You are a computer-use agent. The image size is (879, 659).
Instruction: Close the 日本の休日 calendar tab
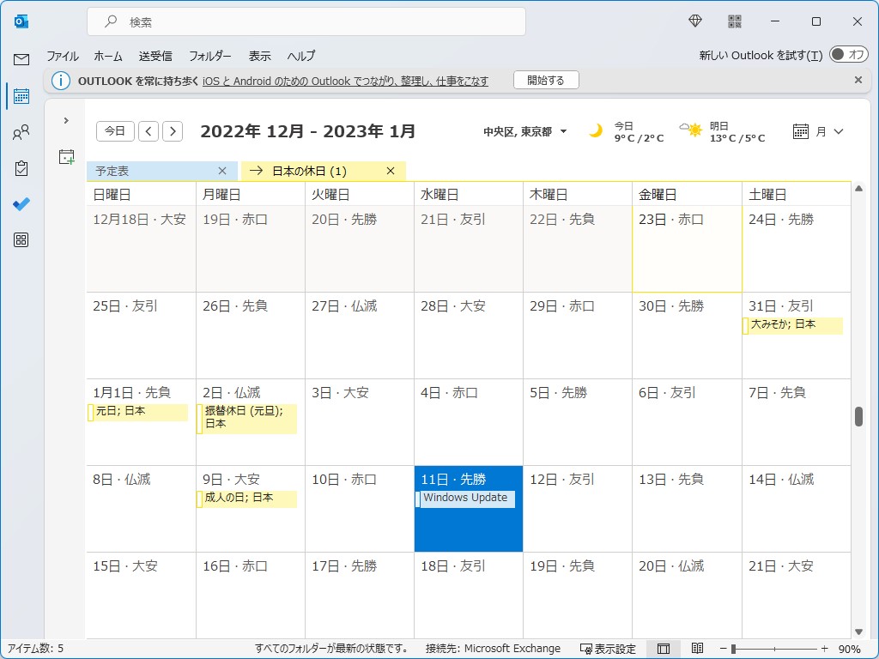[x=391, y=171]
